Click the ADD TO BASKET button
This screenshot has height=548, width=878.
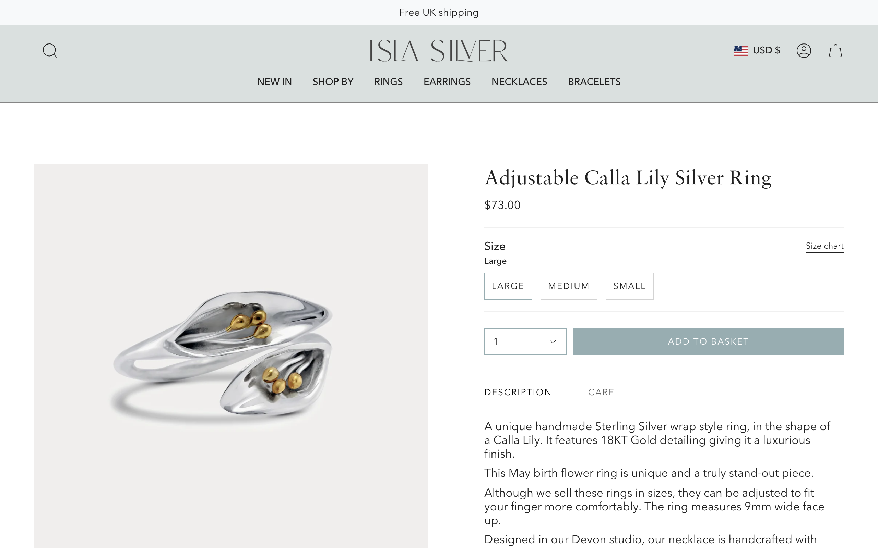[x=708, y=341]
